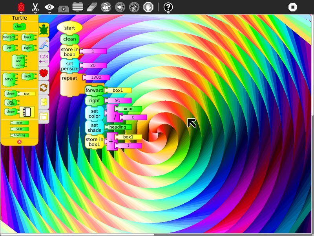314x236 pixels.
Task: Open the Turtle activity toolbar menu
Action: pyautogui.click(x=21, y=7)
